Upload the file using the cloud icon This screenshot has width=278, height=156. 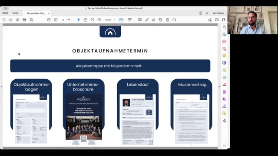[x=17, y=20]
